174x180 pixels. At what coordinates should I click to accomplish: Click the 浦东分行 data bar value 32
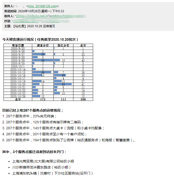[43, 60]
